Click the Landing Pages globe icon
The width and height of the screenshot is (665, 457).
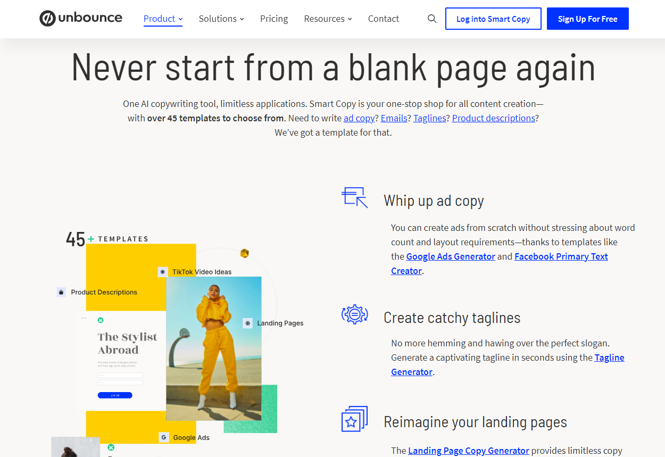point(247,323)
